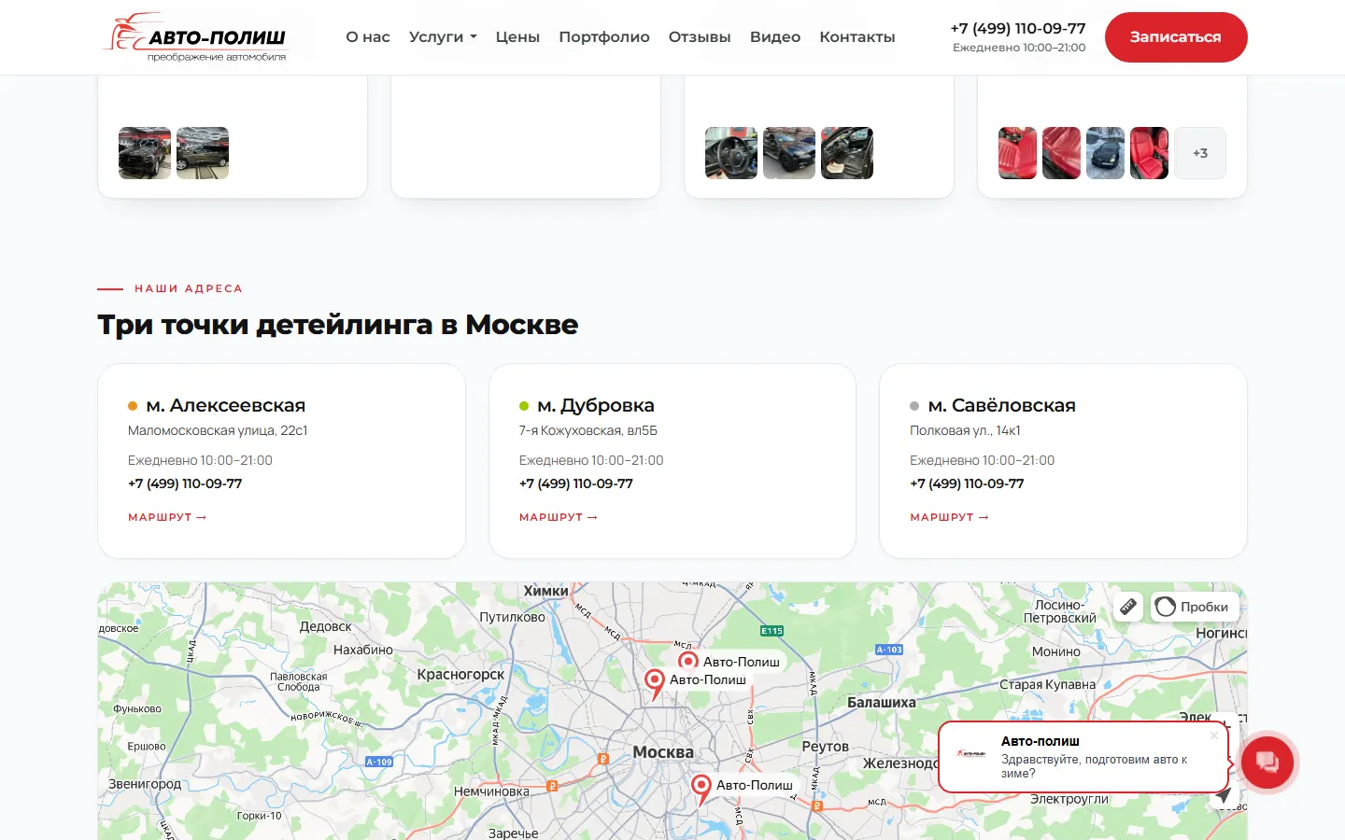This screenshot has height=840, width=1345.
Task: Activate the ruler distance tool on the map
Action: [x=1128, y=607]
